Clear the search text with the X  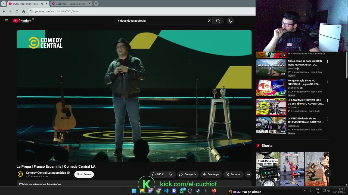pyautogui.click(x=209, y=21)
